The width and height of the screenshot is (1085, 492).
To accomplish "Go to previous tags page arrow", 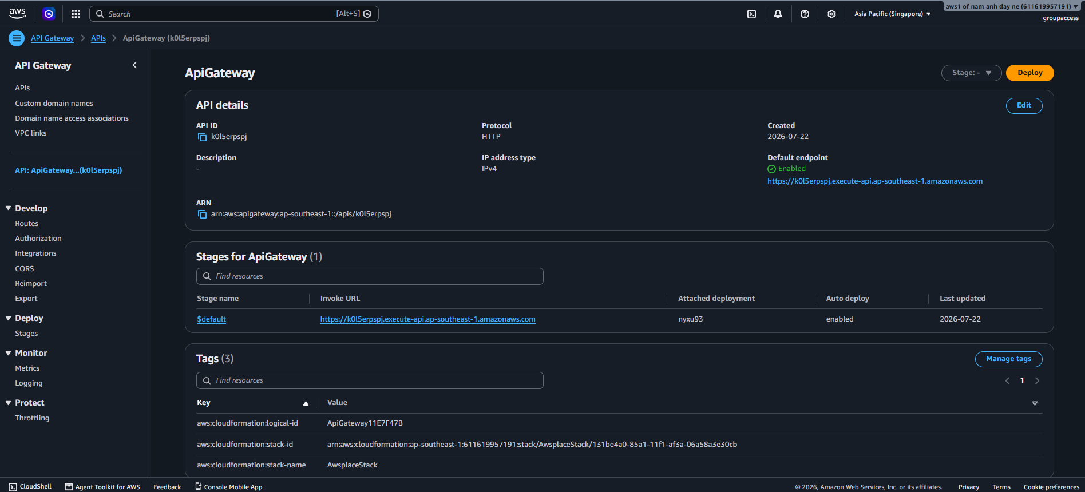I will pos(1007,380).
